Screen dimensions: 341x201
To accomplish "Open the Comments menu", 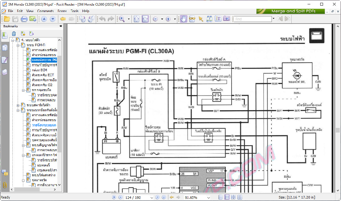I will (x=45, y=11).
